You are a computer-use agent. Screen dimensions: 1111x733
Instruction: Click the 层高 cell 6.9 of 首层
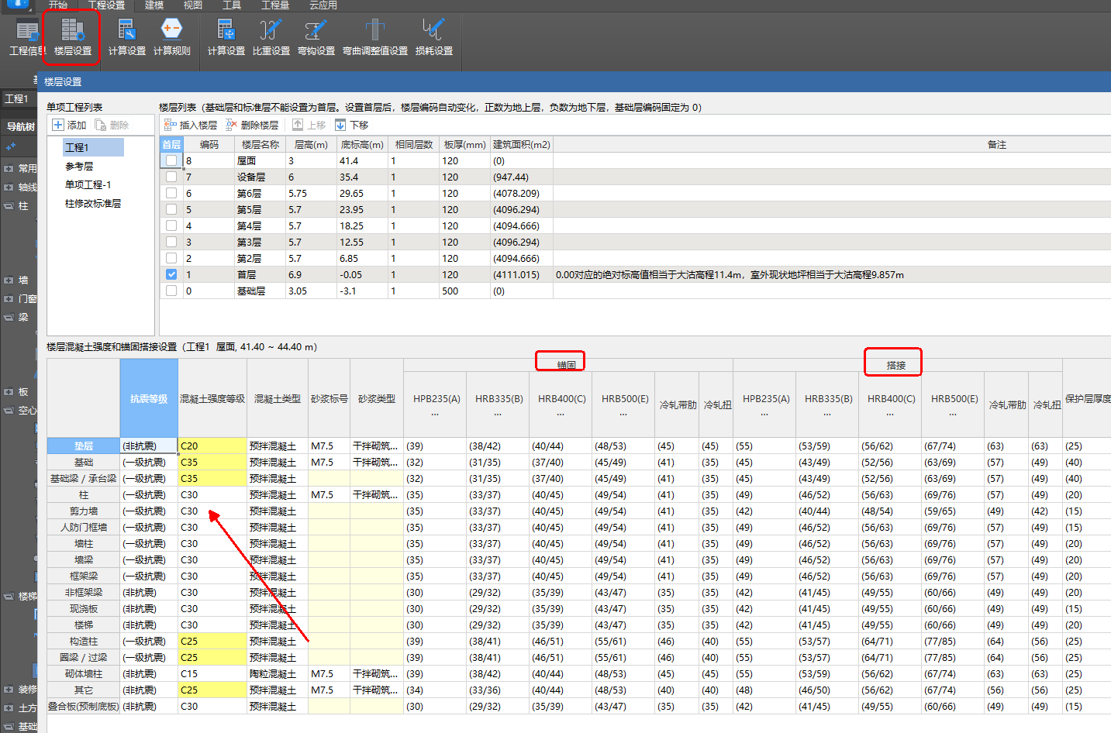pyautogui.click(x=311, y=274)
